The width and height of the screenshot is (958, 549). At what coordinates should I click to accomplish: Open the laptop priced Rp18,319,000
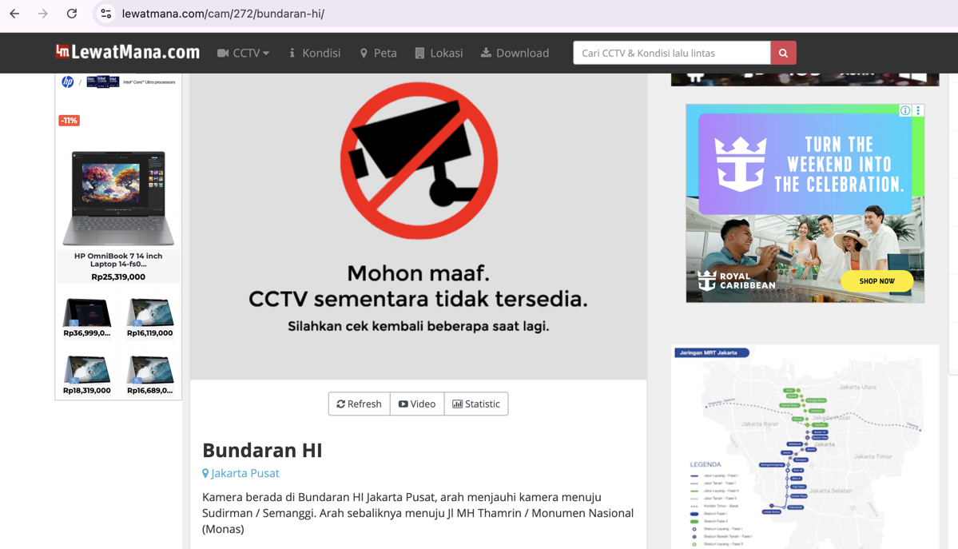click(x=87, y=375)
